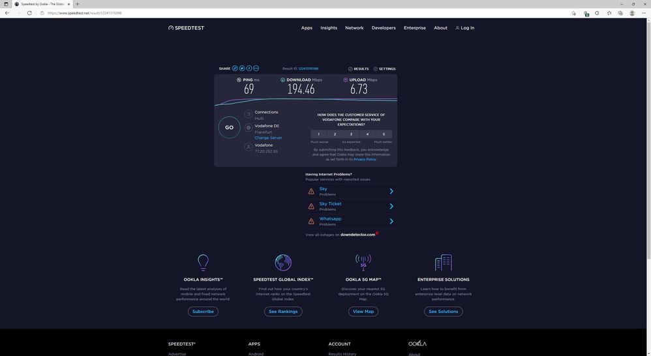The width and height of the screenshot is (651, 356).
Task: Open the Network menu
Action: tap(354, 28)
